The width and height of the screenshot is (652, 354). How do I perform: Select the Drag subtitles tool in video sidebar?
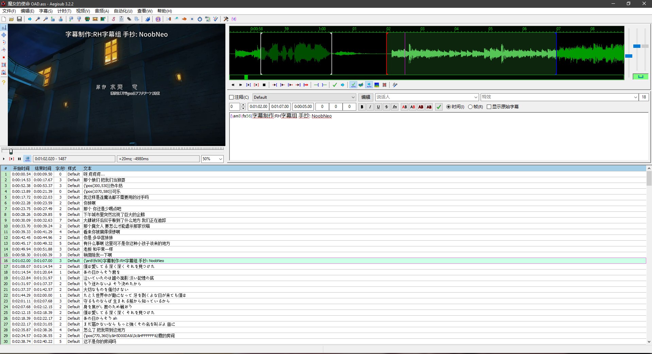coord(4,35)
